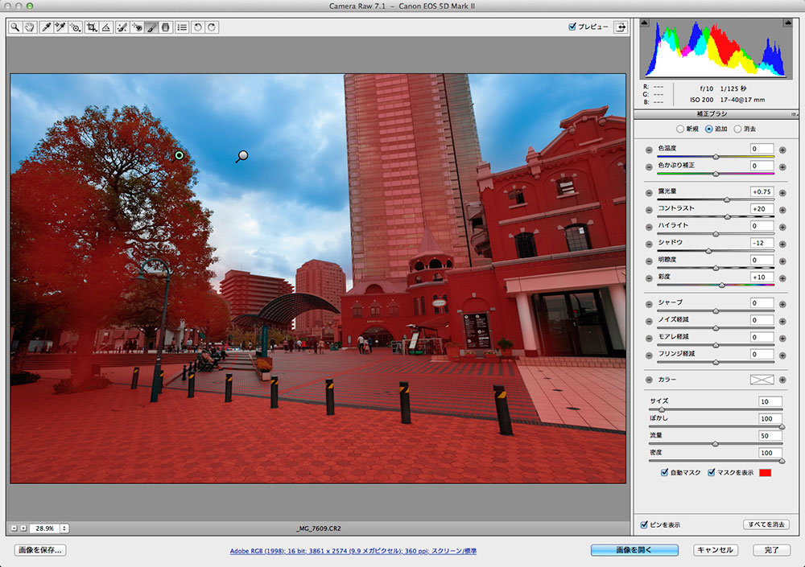Open the zoom level dropdown
Image resolution: width=805 pixels, height=567 pixels.
point(64,528)
